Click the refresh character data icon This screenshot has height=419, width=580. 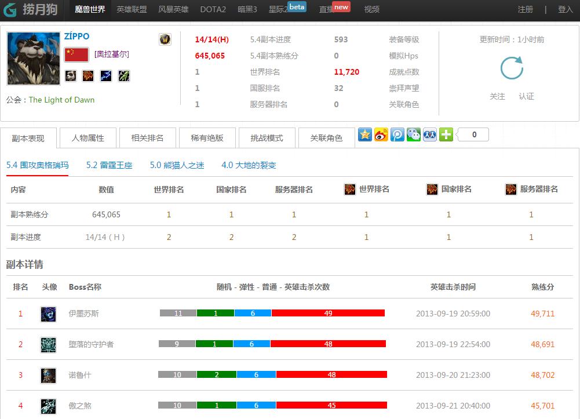click(x=512, y=68)
